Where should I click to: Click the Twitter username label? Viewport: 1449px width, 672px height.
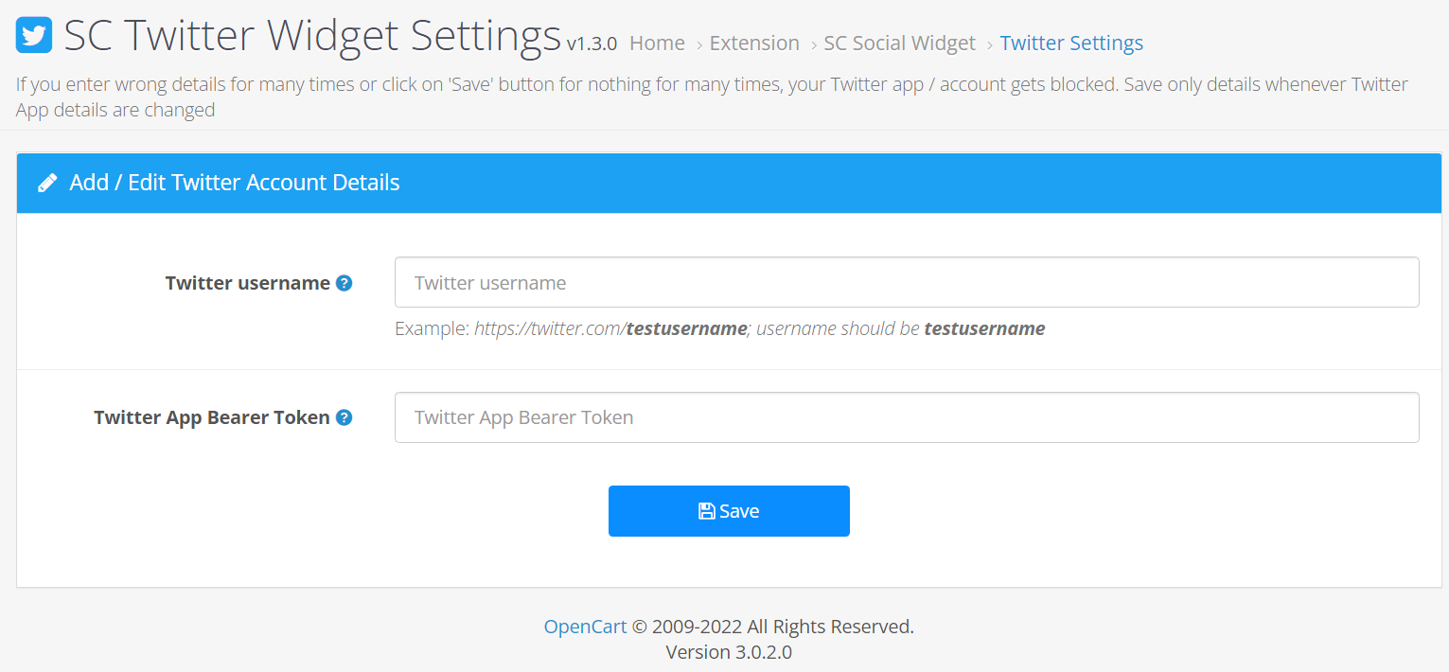point(247,283)
